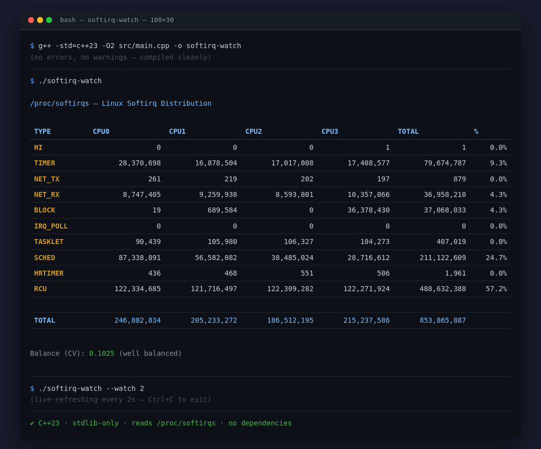Click HRTIMER total 1,961

455,273
